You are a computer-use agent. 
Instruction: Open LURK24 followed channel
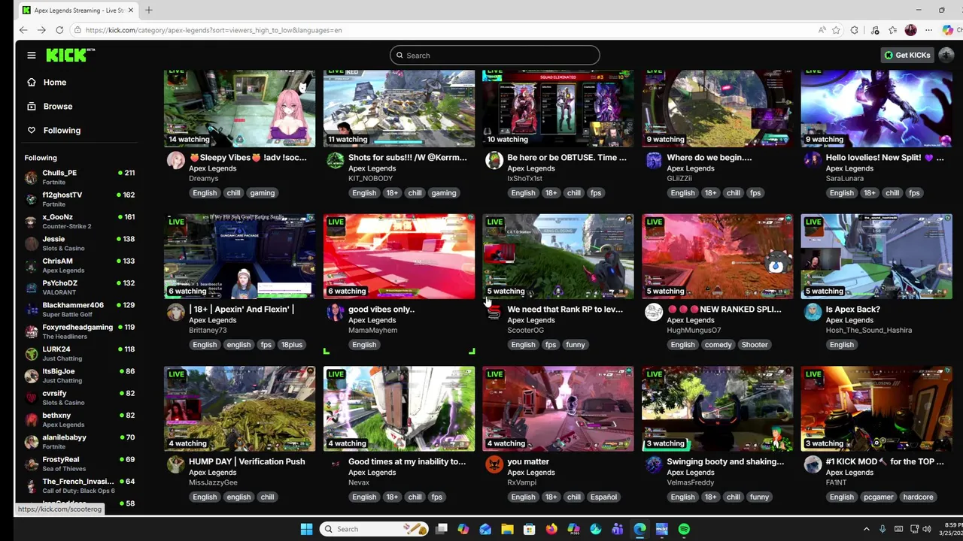click(x=79, y=353)
